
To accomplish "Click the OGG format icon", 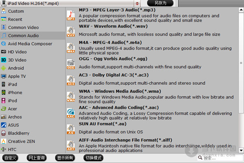I will 71,64.
